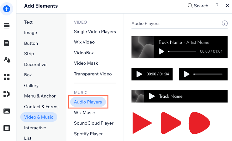Select Single Video Players under Video
The image size is (232, 141).
click(95, 32)
